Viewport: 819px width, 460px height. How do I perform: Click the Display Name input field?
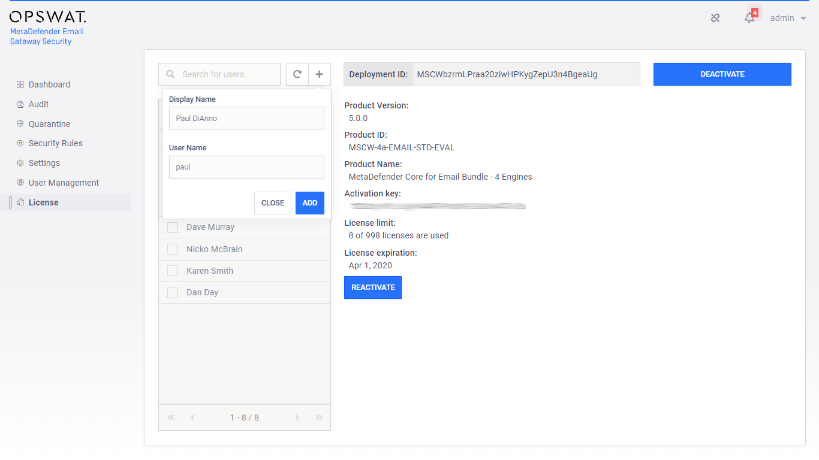tap(246, 118)
